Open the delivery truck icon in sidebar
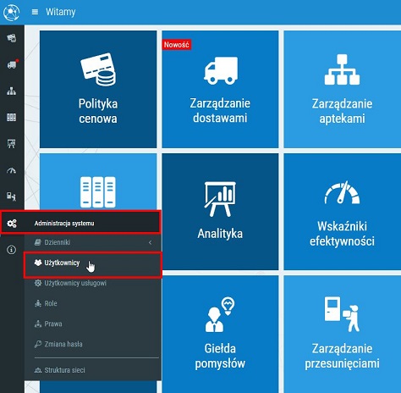 pyautogui.click(x=12, y=64)
